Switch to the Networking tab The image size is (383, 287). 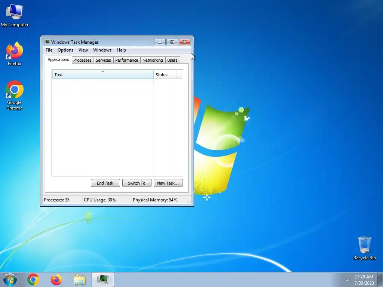pos(153,60)
